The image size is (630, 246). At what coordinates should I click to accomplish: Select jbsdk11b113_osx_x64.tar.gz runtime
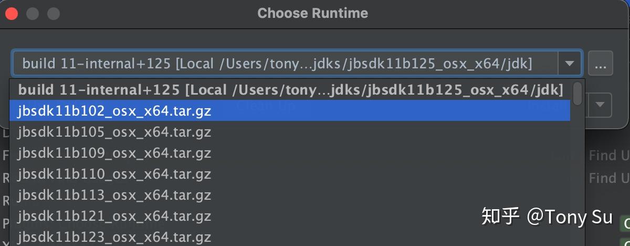(x=290, y=194)
